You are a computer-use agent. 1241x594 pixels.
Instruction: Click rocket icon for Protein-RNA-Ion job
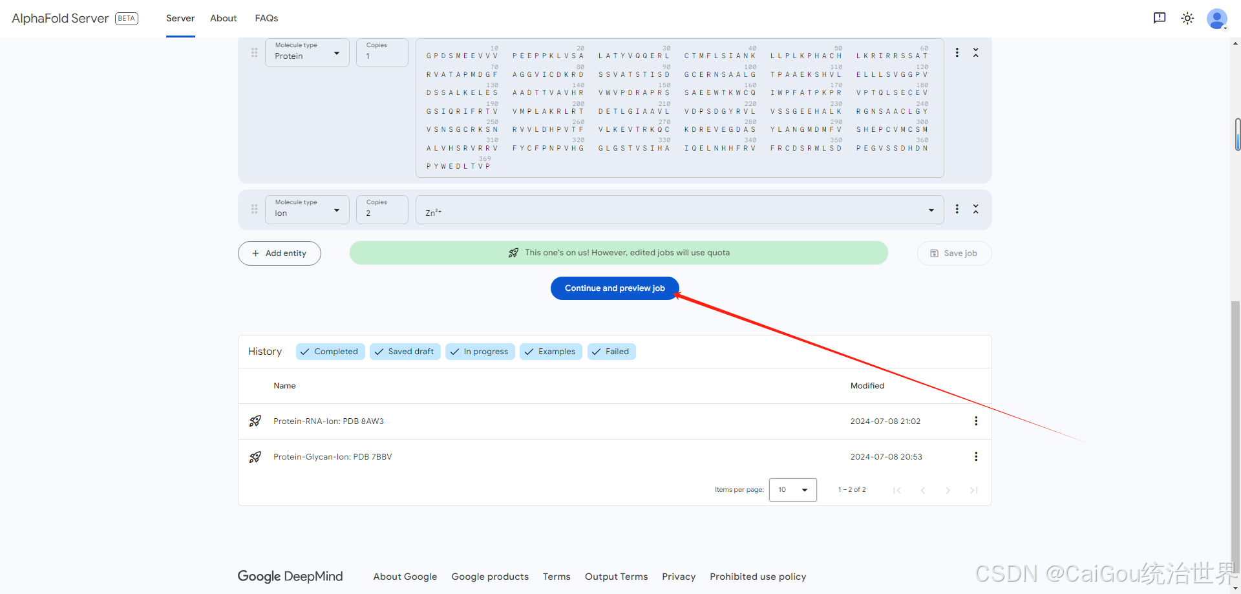click(x=255, y=421)
